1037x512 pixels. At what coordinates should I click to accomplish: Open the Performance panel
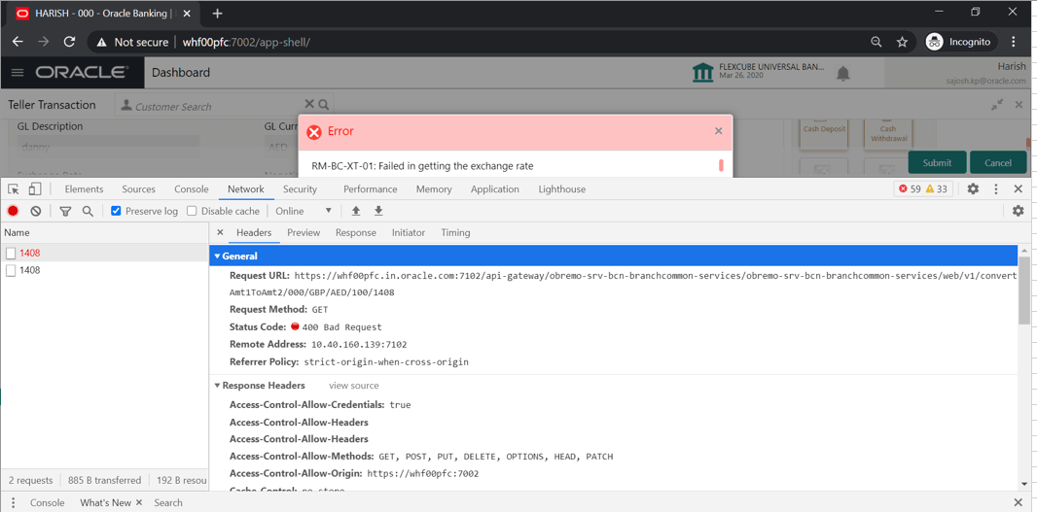pos(371,188)
